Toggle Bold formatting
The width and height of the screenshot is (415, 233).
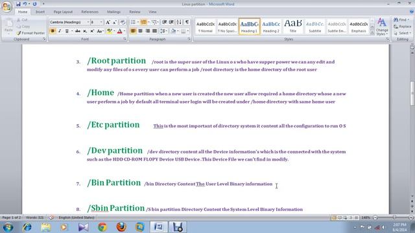click(53, 31)
